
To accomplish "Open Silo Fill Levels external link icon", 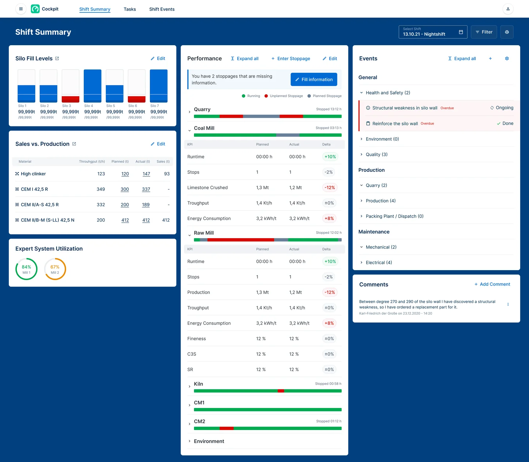I will (57, 58).
